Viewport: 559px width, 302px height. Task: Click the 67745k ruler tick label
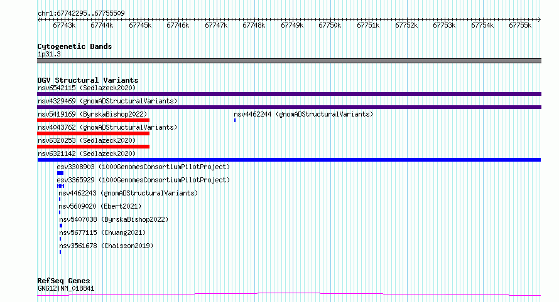140,26
